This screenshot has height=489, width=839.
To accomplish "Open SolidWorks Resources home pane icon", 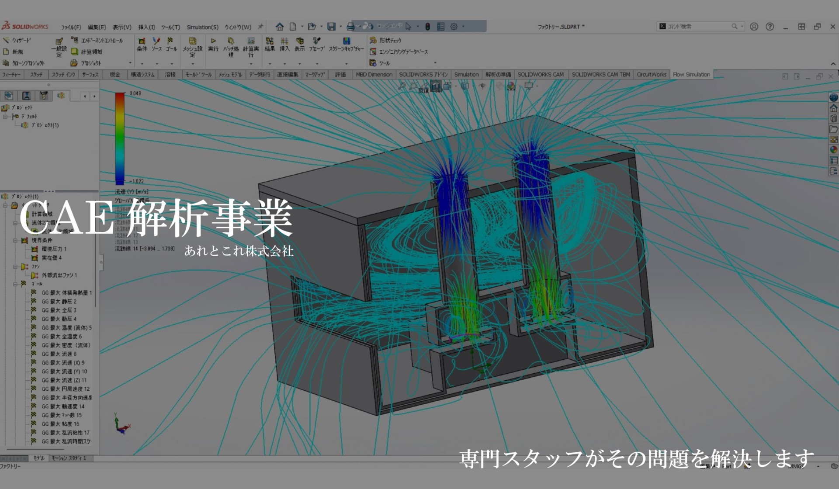I will (x=834, y=108).
